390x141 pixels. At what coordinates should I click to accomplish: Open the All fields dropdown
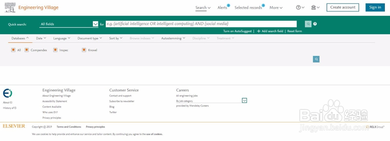click(x=69, y=24)
